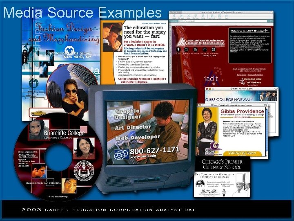Click the www.aiufl.edu address on TV screen
This screenshot has width=294, height=221.
[x=143, y=156]
